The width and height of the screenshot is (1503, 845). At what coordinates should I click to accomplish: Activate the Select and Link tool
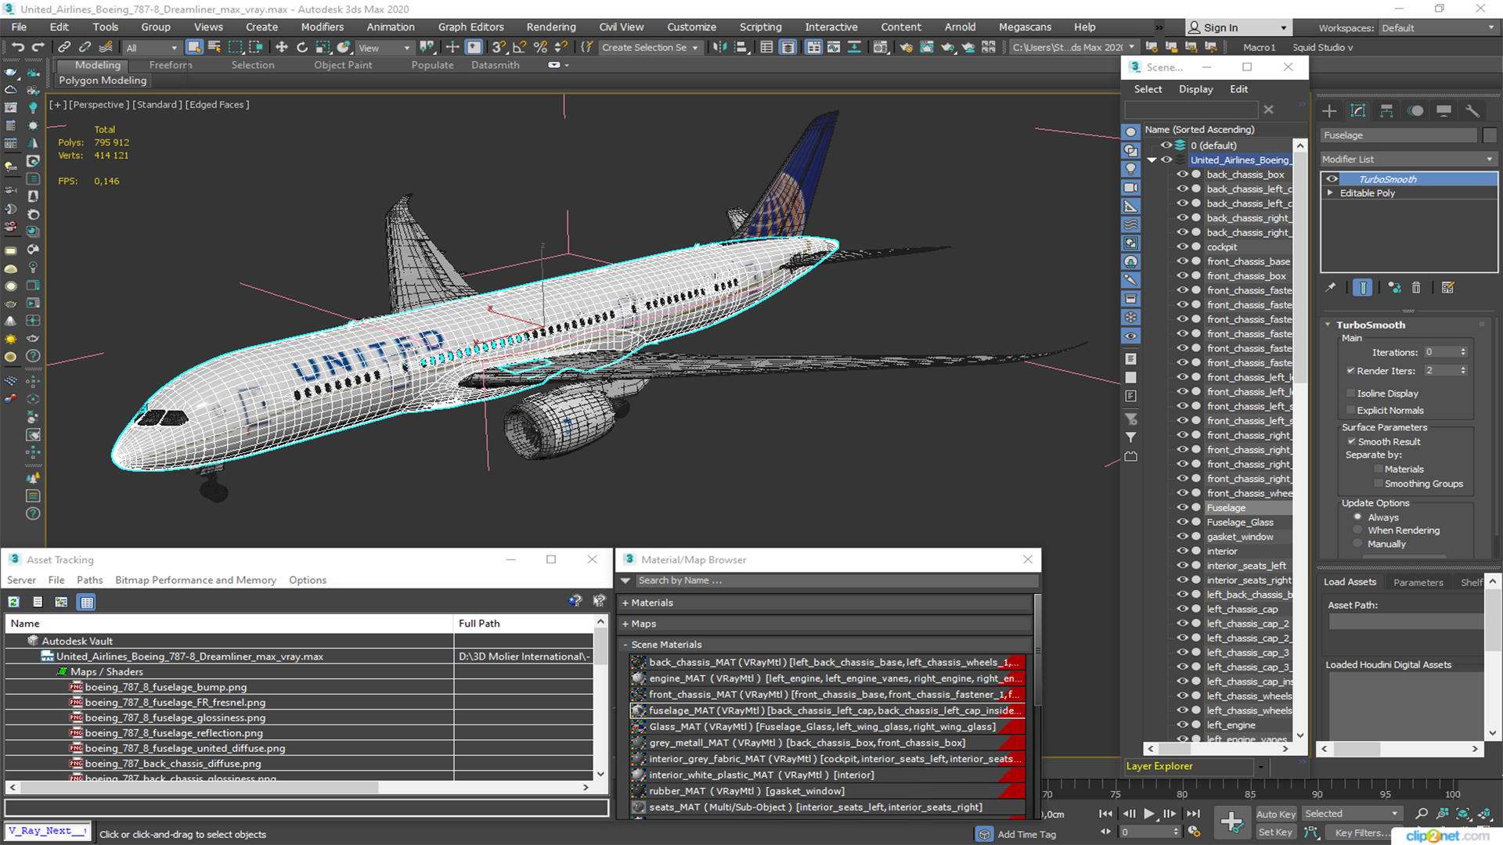(64, 47)
